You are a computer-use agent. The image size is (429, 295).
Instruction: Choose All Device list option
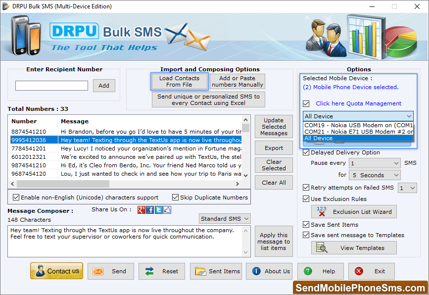point(358,138)
